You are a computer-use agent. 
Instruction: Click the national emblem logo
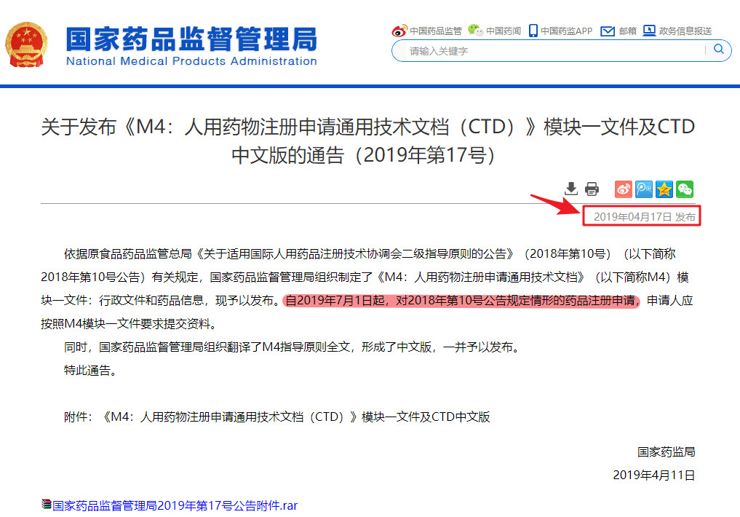pos(27,44)
